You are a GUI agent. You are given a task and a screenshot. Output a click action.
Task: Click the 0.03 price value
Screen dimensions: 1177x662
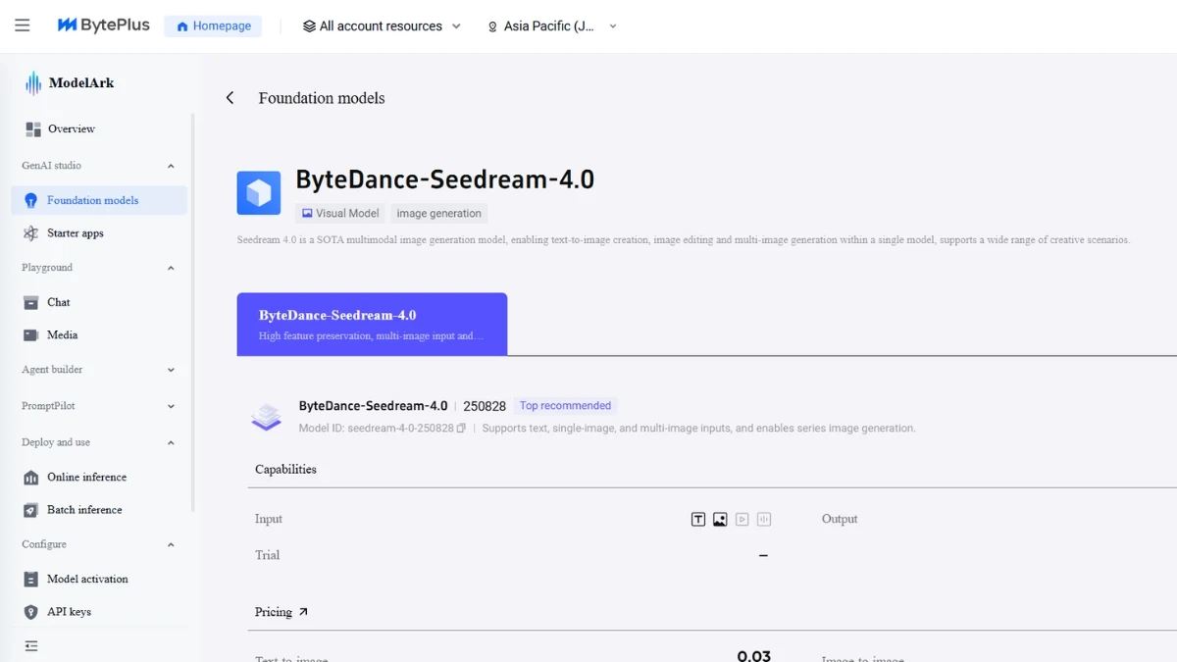pos(754,655)
